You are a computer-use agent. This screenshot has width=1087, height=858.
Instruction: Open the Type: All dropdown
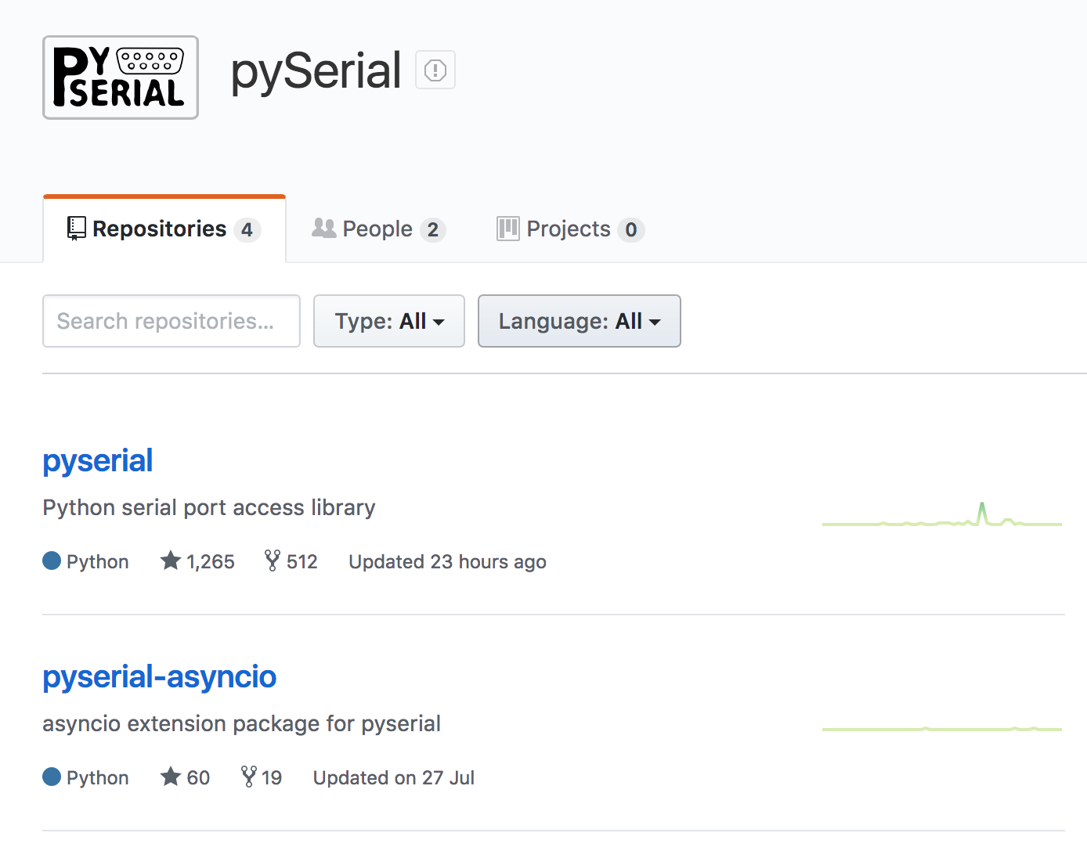[x=389, y=321]
